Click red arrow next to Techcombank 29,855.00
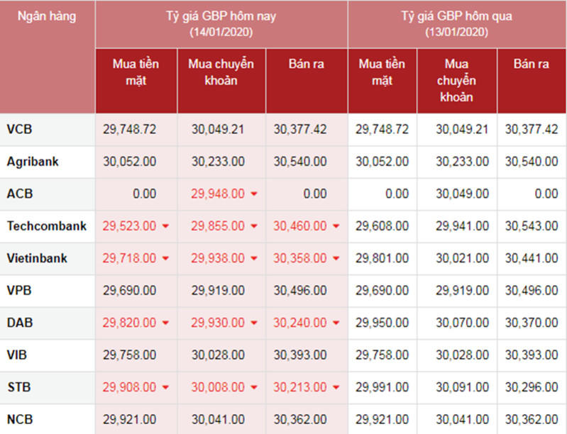The image size is (567, 434). [x=254, y=227]
